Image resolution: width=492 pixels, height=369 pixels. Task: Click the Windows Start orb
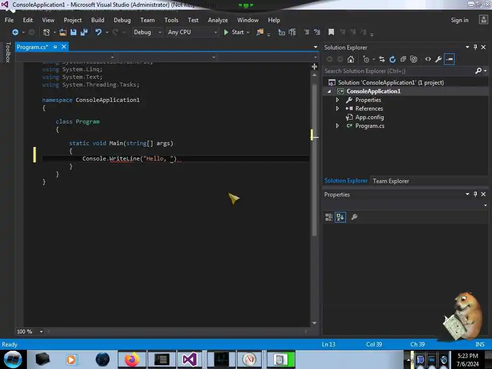click(x=12, y=359)
